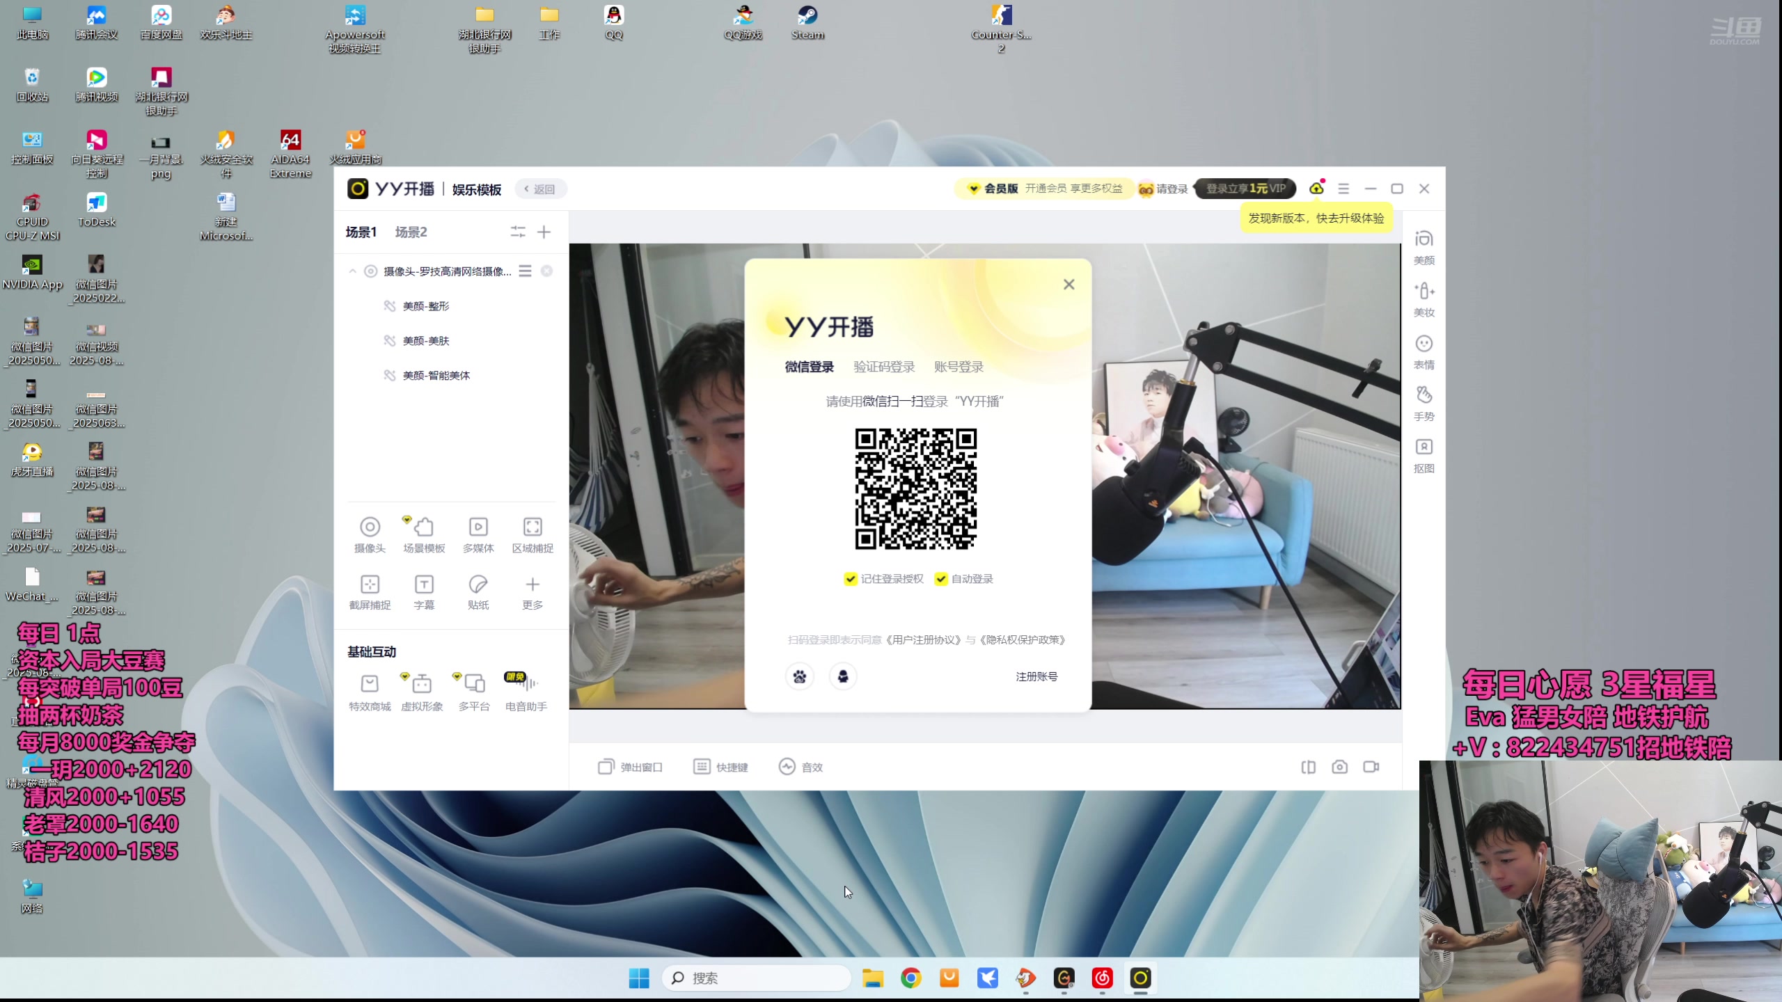Open the YY hamburger main menu
This screenshot has width=1782, height=1002.
click(1343, 189)
